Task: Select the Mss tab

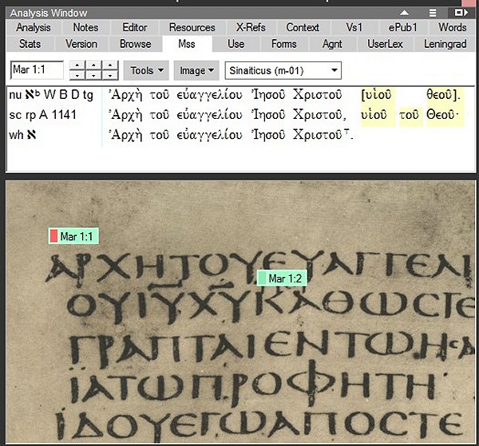Action: [x=187, y=44]
